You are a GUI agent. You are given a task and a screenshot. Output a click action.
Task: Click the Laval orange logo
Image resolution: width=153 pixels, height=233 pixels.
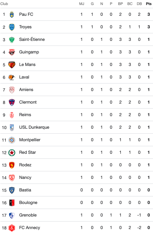coord(12,77)
